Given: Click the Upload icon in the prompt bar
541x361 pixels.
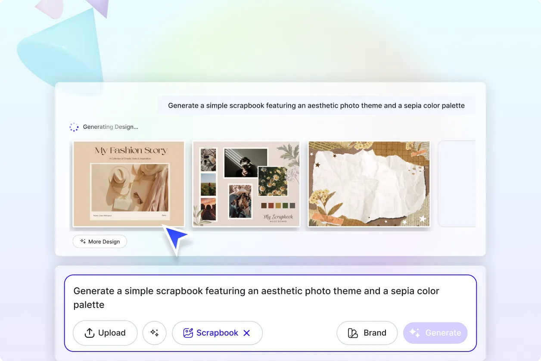Looking at the screenshot, I should (89, 333).
